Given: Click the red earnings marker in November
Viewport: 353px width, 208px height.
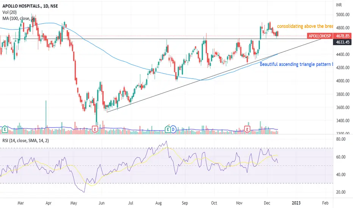Looking at the screenshot, I should (x=247, y=129).
